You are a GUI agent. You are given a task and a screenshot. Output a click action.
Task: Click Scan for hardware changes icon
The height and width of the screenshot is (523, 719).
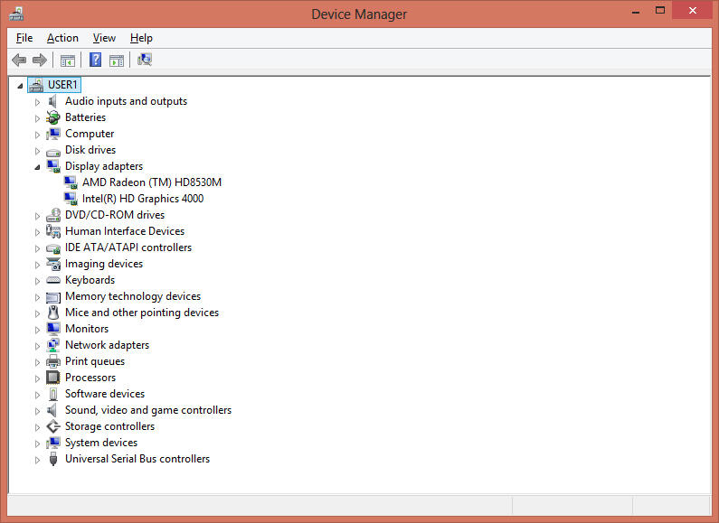tap(145, 61)
